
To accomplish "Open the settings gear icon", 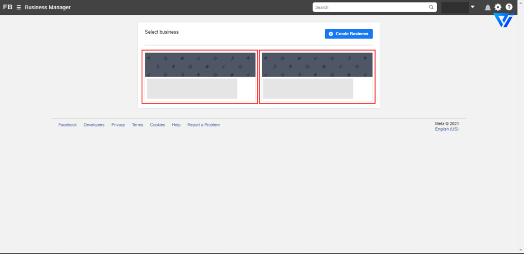I will pyautogui.click(x=498, y=7).
